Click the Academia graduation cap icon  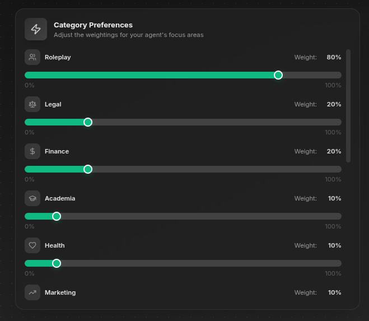point(32,198)
